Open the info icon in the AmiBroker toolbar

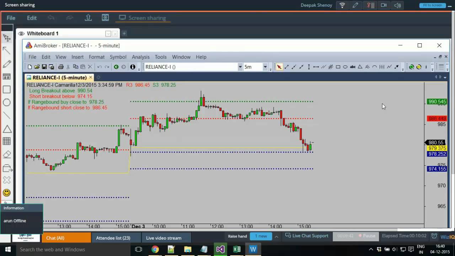(x=133, y=67)
